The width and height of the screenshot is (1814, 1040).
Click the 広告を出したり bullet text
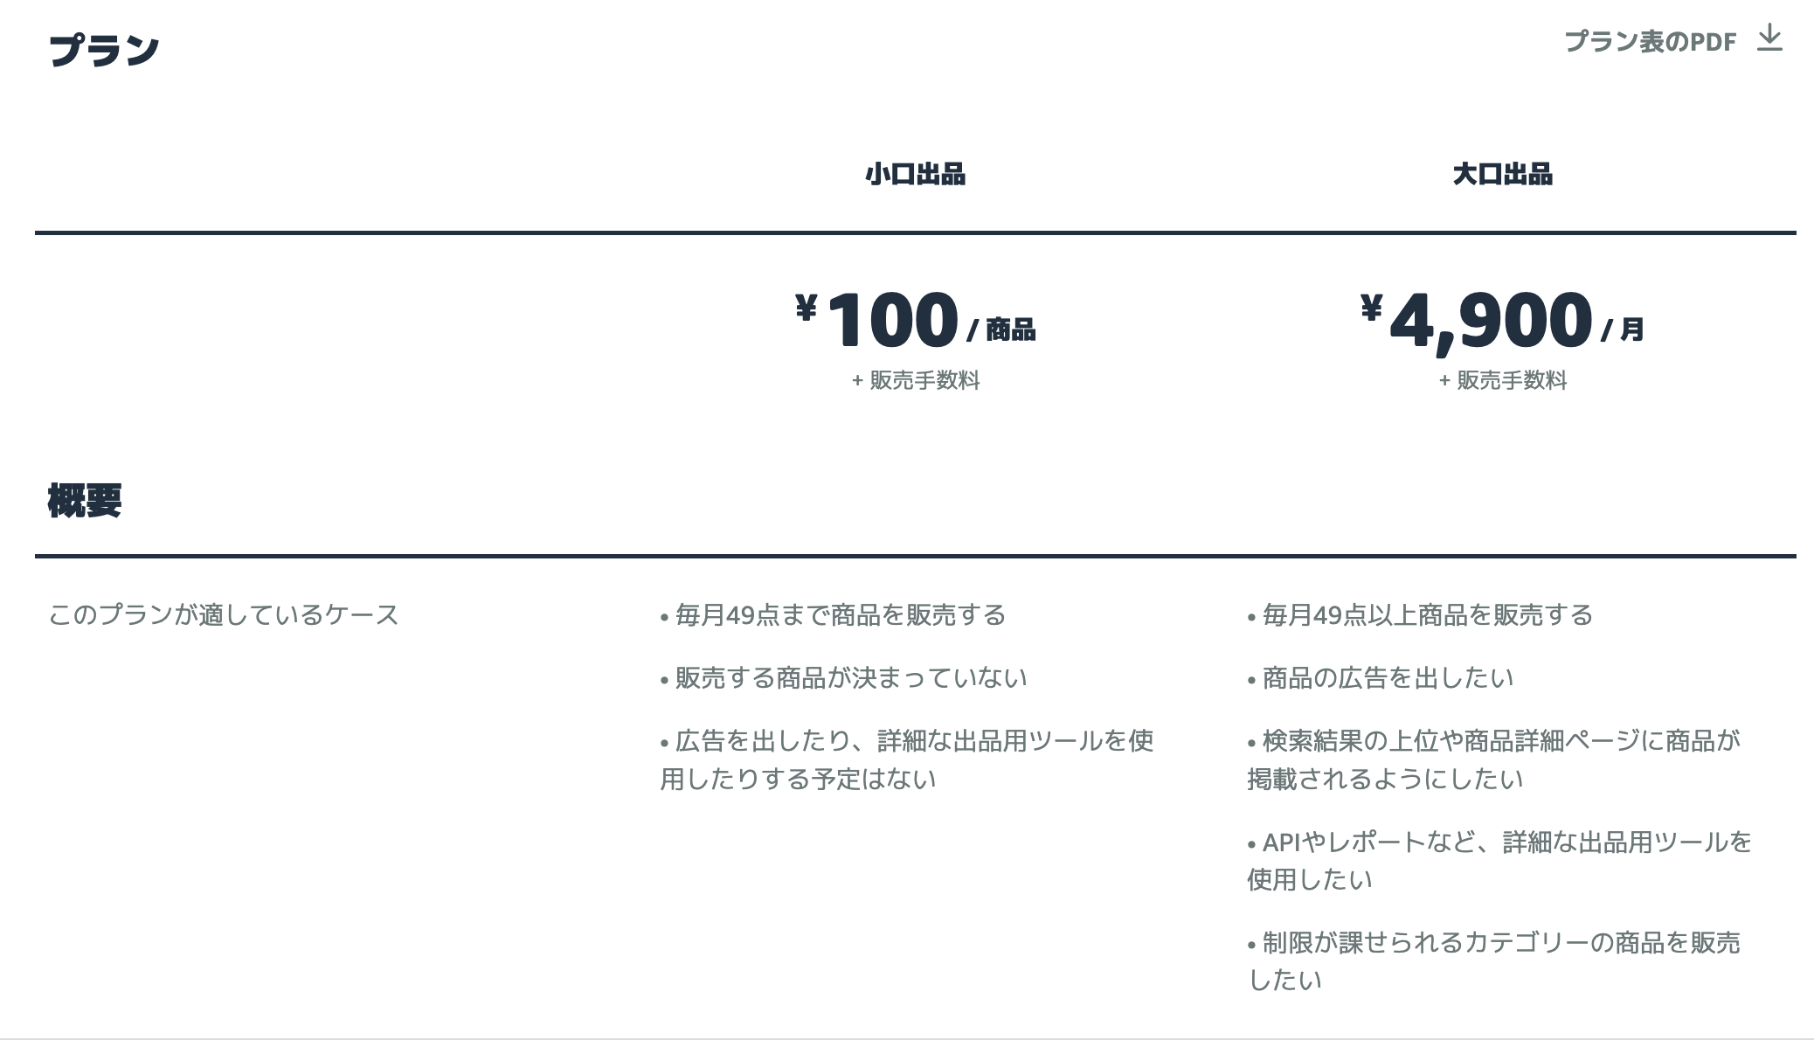pos(907,759)
